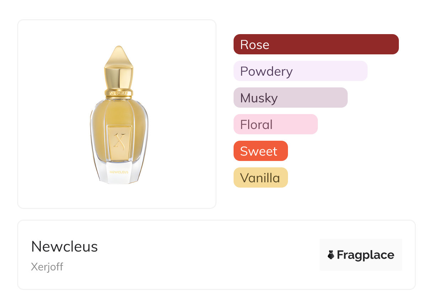The height and width of the screenshot is (307, 433).
Task: Click the Fragplace perfume logo icon
Action: pyautogui.click(x=331, y=255)
